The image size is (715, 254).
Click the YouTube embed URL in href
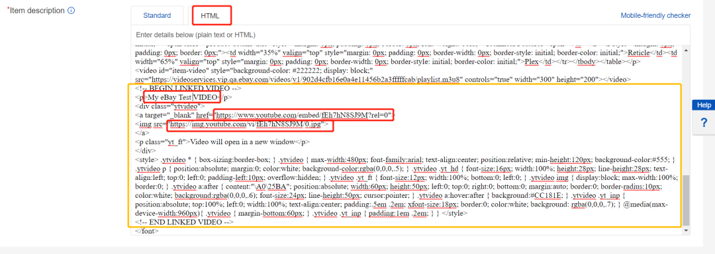click(x=304, y=114)
